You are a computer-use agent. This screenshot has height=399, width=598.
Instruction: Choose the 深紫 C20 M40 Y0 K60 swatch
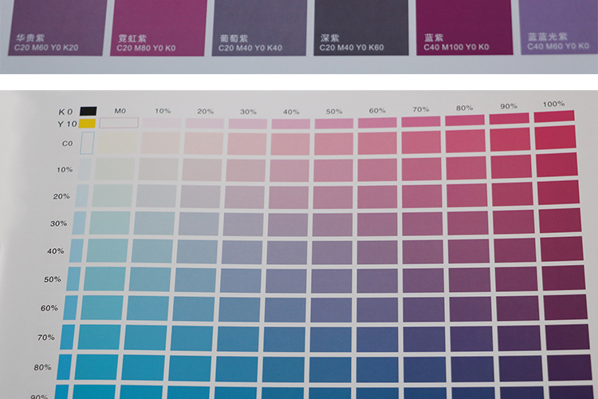[360, 27]
